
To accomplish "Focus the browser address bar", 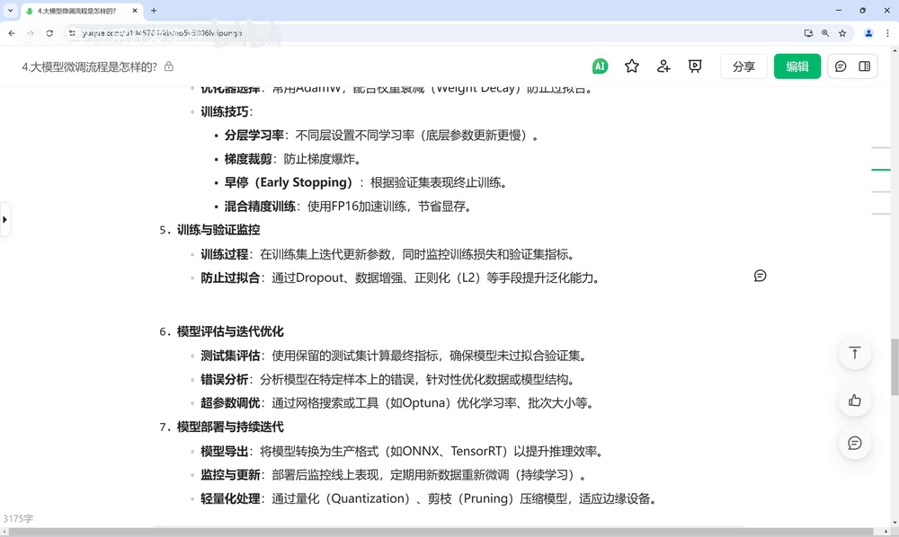I will coord(430,33).
